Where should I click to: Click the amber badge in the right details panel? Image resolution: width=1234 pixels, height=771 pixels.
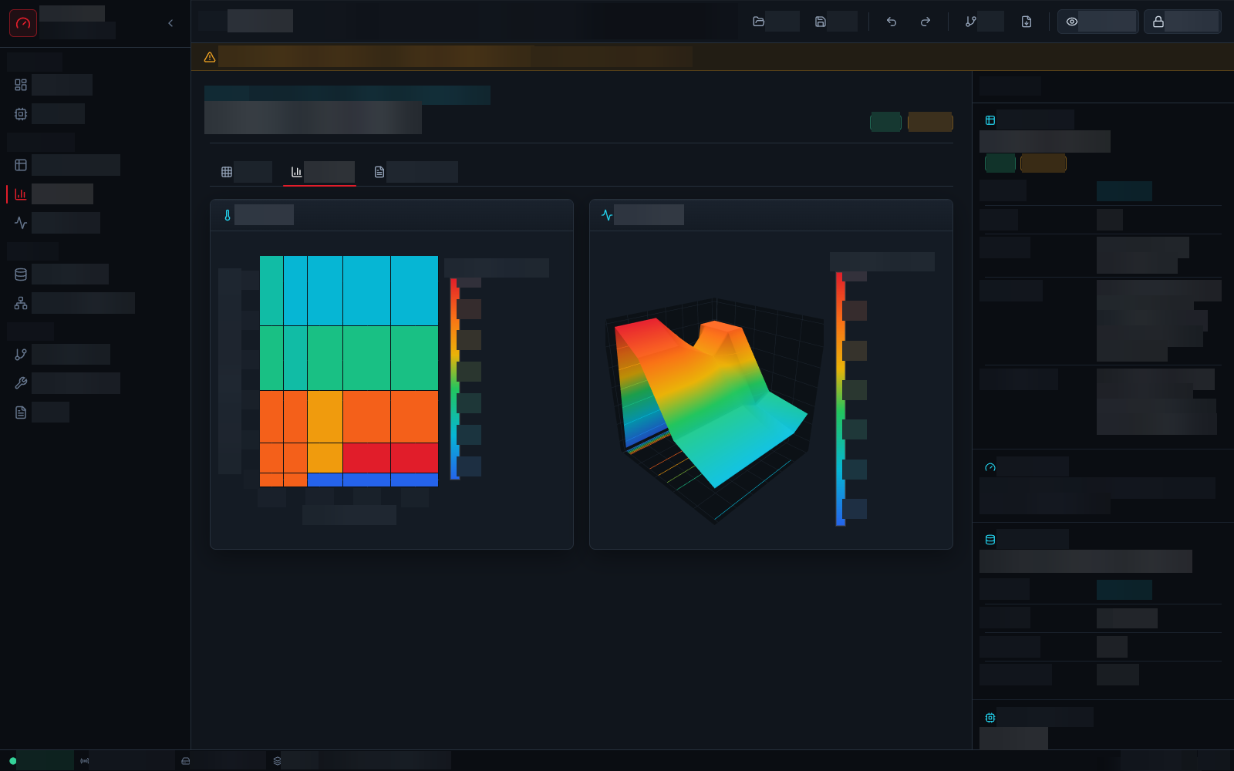click(1044, 163)
